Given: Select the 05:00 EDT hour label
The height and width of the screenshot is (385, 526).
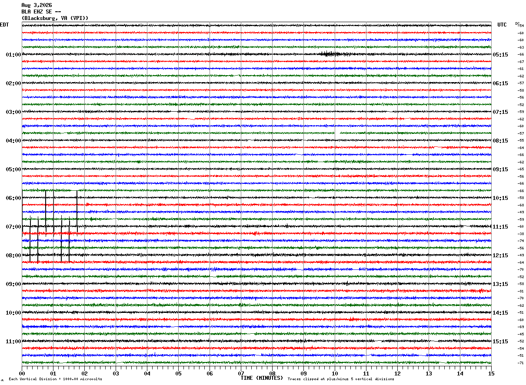Looking at the screenshot, I should 13,169.
